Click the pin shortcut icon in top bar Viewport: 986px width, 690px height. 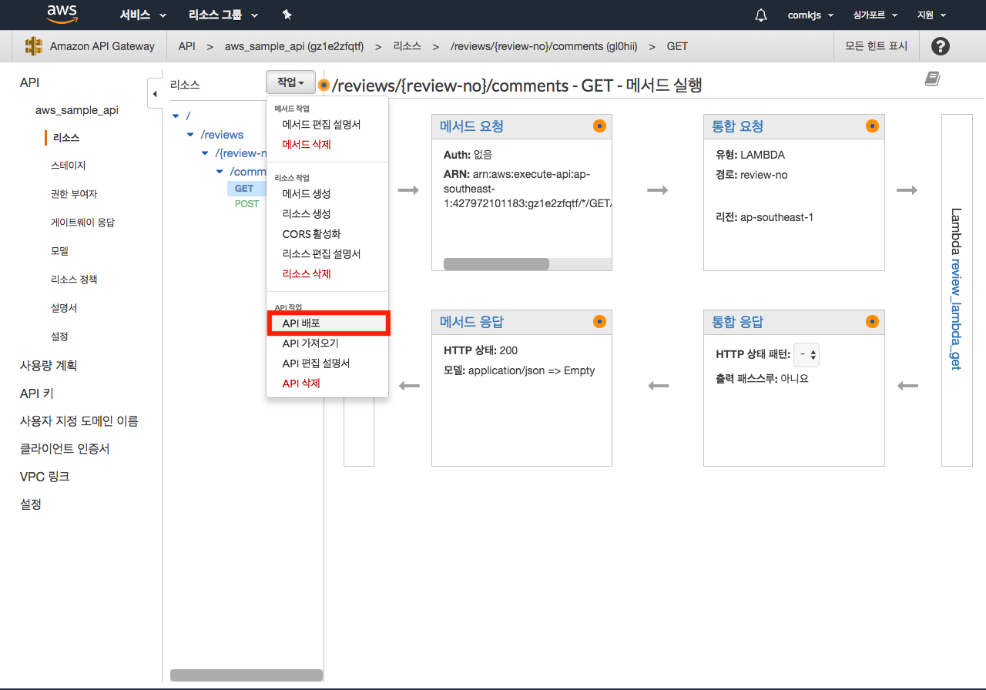click(x=287, y=15)
